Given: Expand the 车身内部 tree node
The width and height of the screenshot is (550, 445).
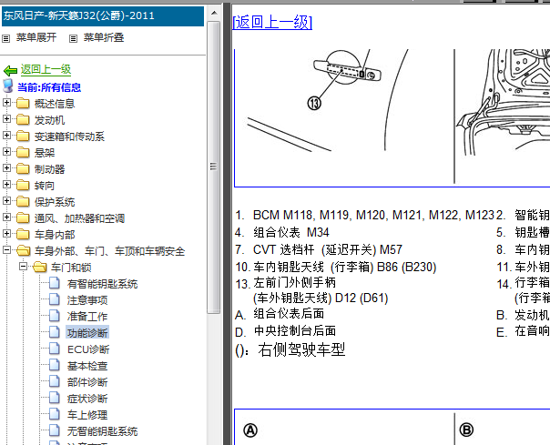Looking at the screenshot, I should click(x=6, y=233).
